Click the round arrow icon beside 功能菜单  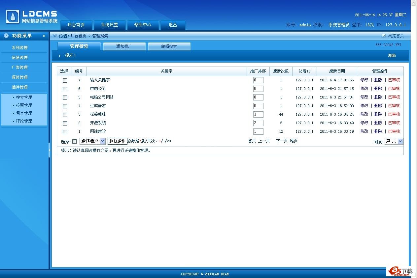6,36
